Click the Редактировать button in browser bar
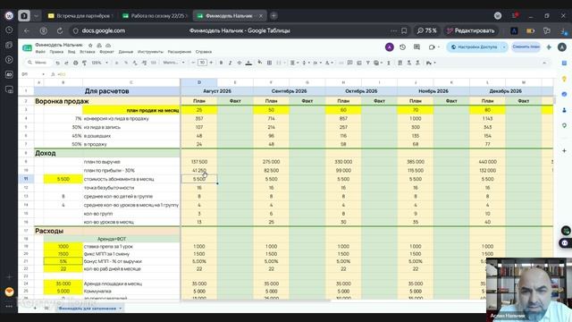Image resolution: width=572 pixels, height=322 pixels. coord(471,30)
